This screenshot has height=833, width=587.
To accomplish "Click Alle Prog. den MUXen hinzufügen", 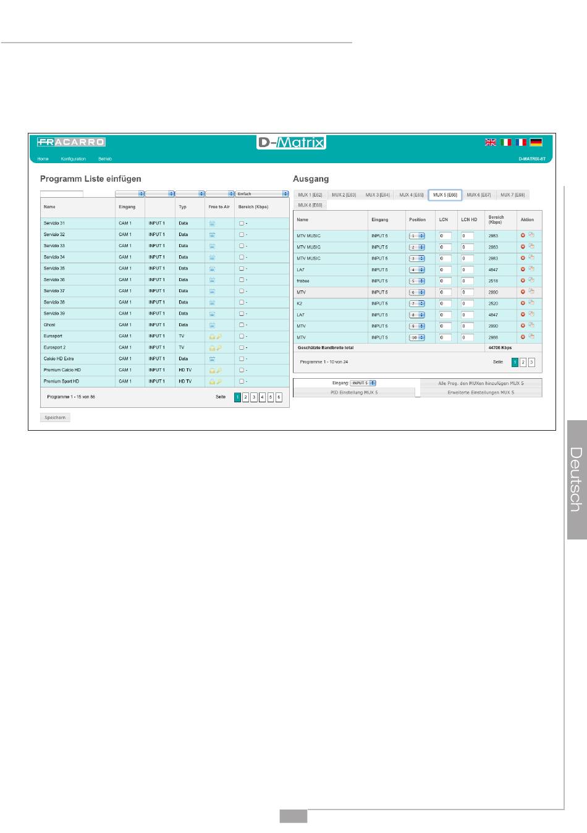I will pyautogui.click(x=481, y=383).
